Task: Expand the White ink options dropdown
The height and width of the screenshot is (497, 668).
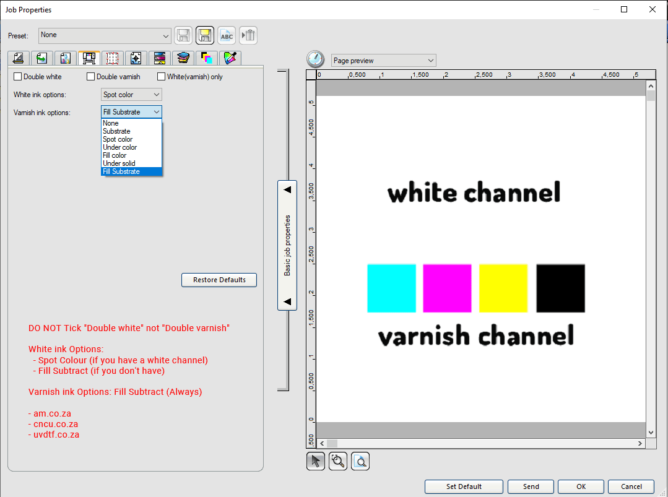Action: [131, 95]
